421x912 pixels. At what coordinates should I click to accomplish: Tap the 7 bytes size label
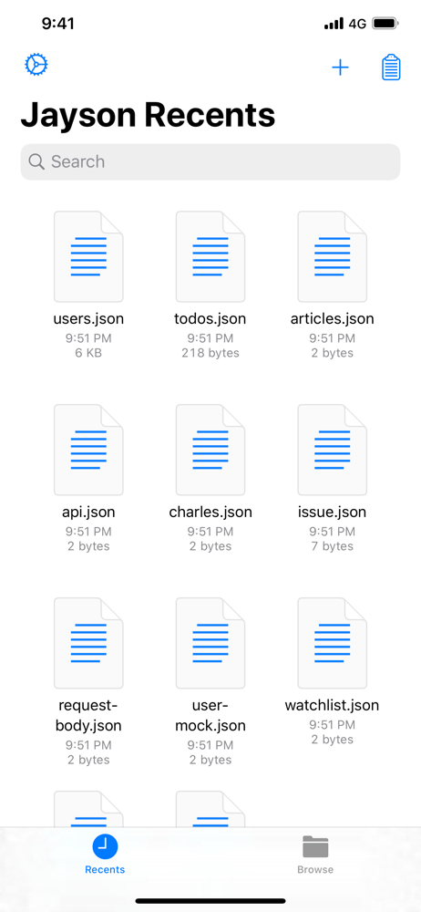[332, 546]
